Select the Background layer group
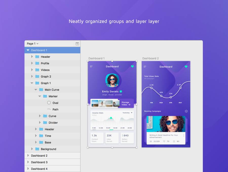 tap(48, 149)
